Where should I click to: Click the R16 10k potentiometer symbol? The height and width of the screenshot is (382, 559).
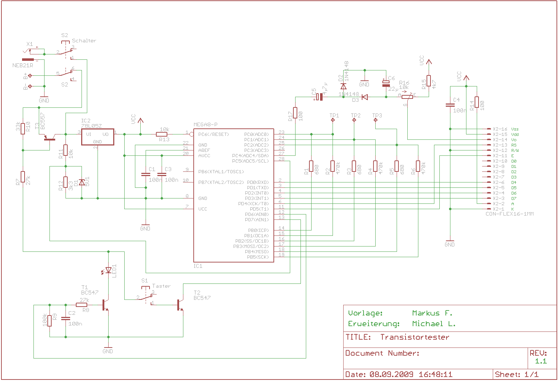[x=407, y=97]
